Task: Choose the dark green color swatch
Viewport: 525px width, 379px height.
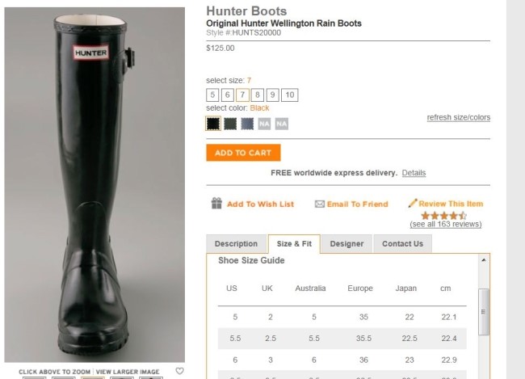Action: 230,124
